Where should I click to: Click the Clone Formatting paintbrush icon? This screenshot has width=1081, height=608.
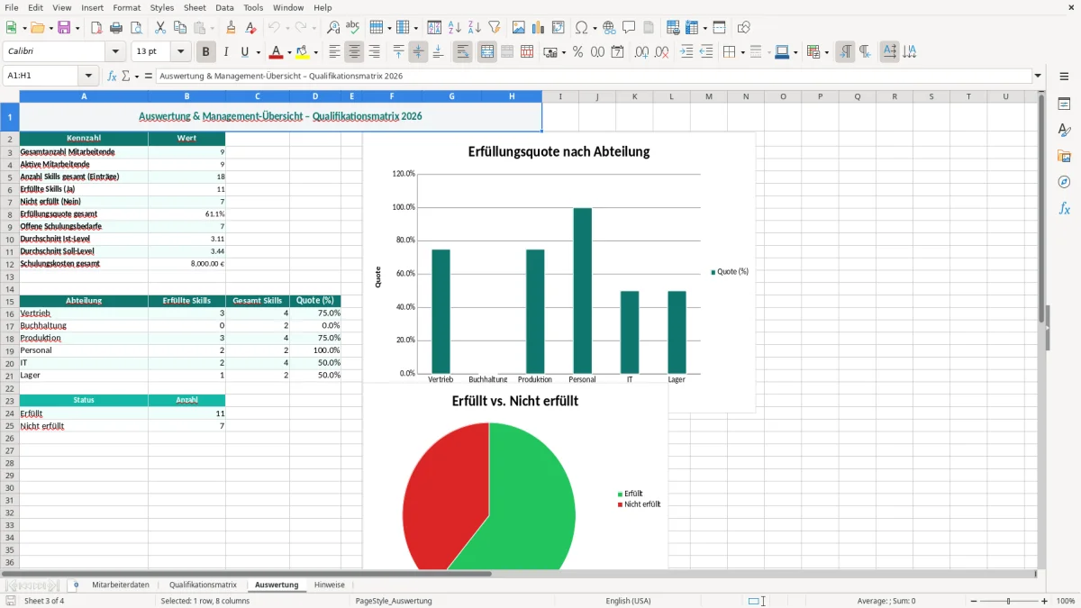(232, 28)
